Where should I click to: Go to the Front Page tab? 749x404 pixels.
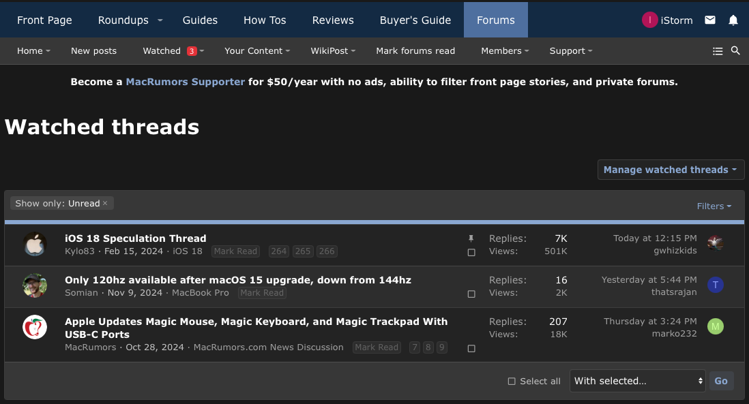click(x=44, y=20)
